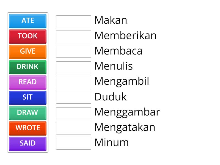Image resolution: width=220 pixels, height=165 pixels.
Task: Click the answer box beside Menggambar
Action: coord(73,113)
